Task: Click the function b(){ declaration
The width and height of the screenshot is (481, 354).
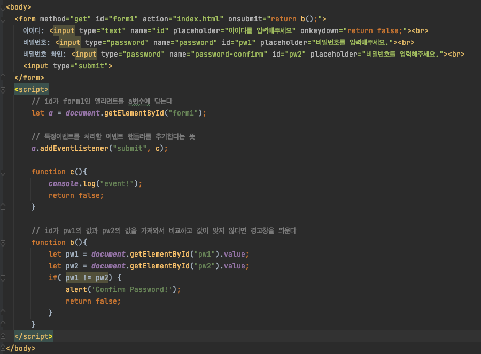Action: [59, 243]
